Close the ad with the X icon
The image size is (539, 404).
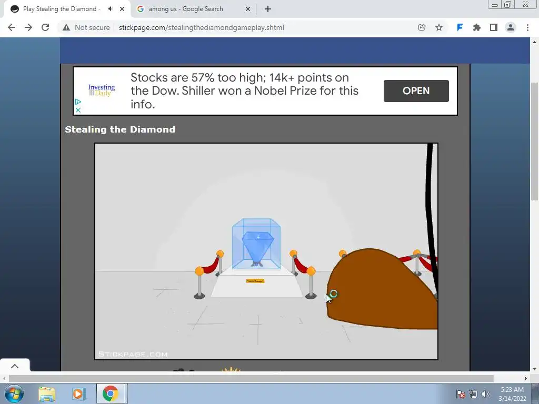coord(78,110)
